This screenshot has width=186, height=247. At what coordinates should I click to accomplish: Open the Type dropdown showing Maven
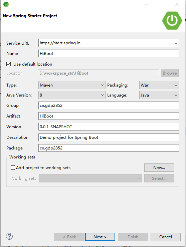point(72,85)
